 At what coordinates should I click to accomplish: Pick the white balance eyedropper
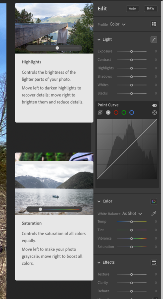[x=154, y=214]
